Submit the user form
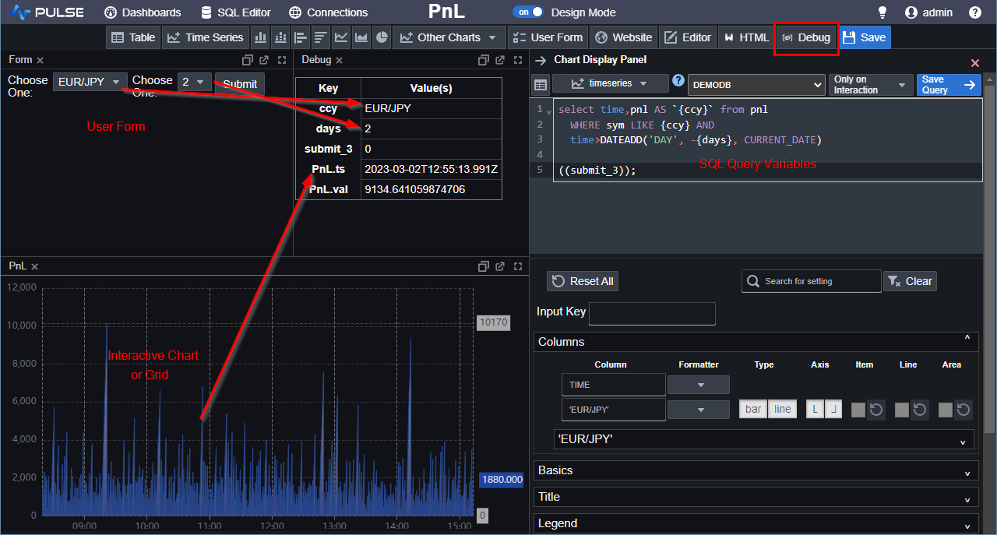 (240, 84)
